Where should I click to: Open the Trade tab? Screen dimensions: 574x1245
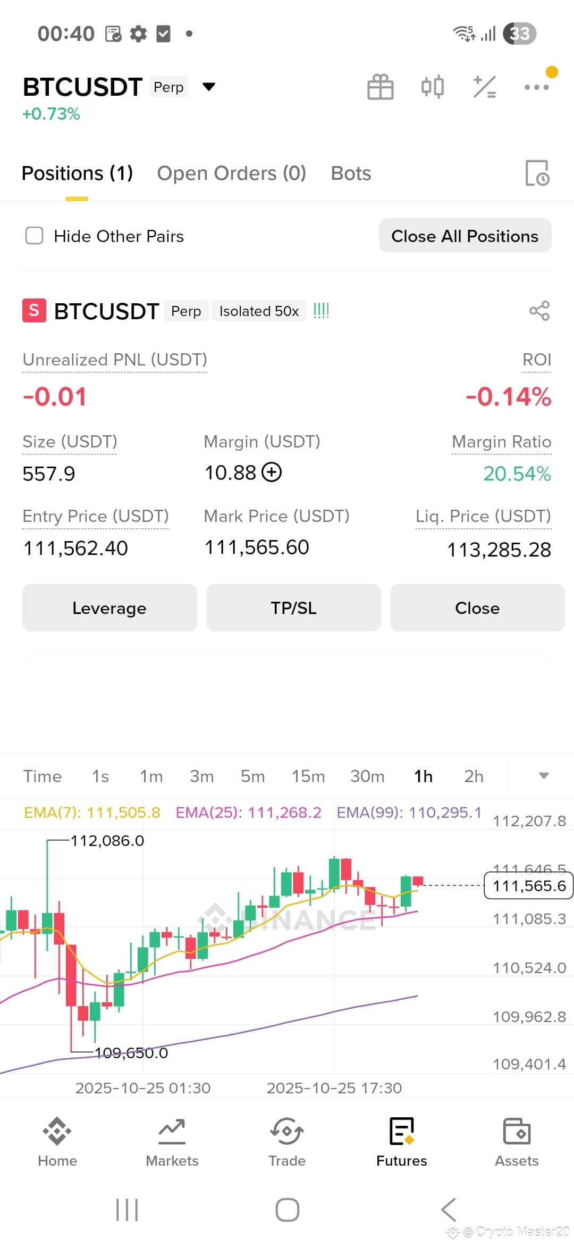tap(287, 1143)
